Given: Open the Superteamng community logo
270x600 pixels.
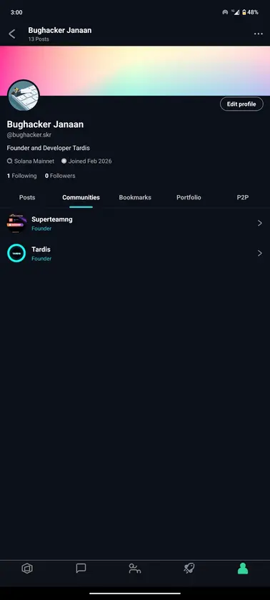Looking at the screenshot, I should point(16,223).
